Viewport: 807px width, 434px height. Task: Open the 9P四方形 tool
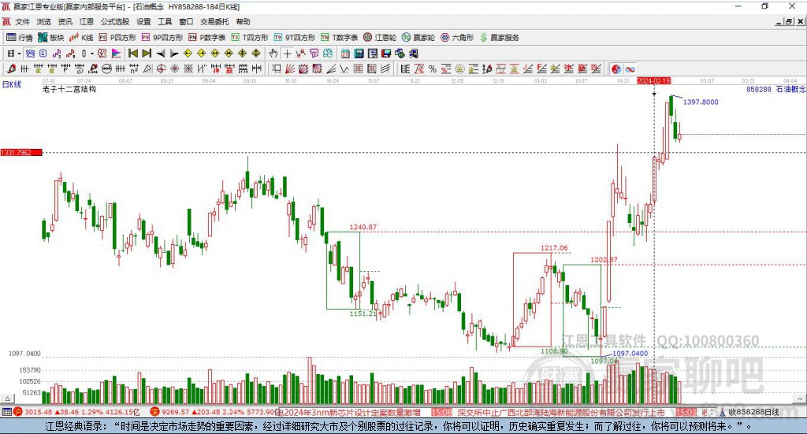pos(162,38)
